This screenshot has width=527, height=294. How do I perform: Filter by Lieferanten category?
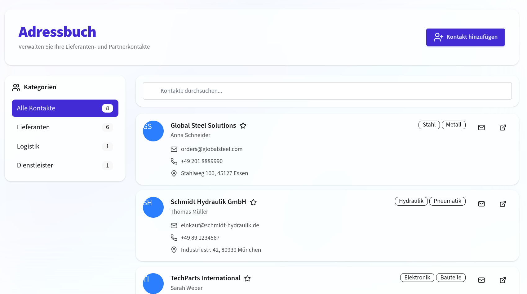pyautogui.click(x=65, y=127)
